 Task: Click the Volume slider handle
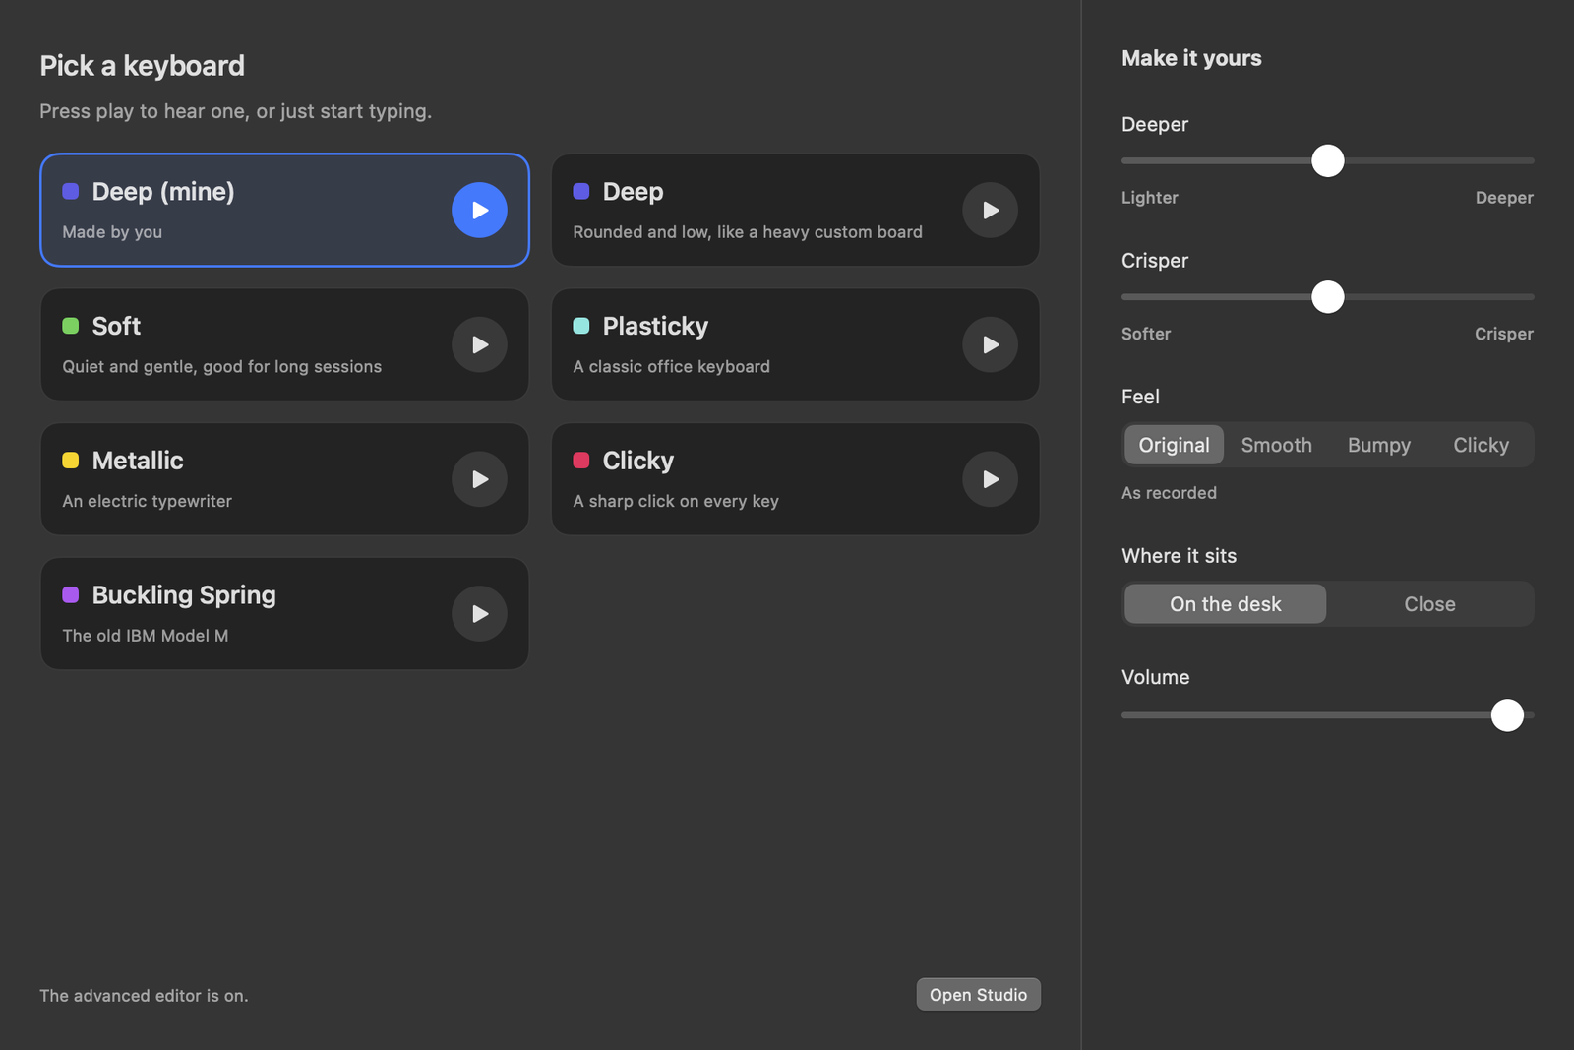click(1506, 715)
